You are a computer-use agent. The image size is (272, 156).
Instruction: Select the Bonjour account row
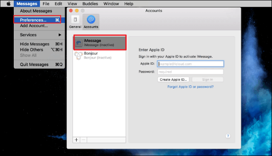[x=100, y=56]
